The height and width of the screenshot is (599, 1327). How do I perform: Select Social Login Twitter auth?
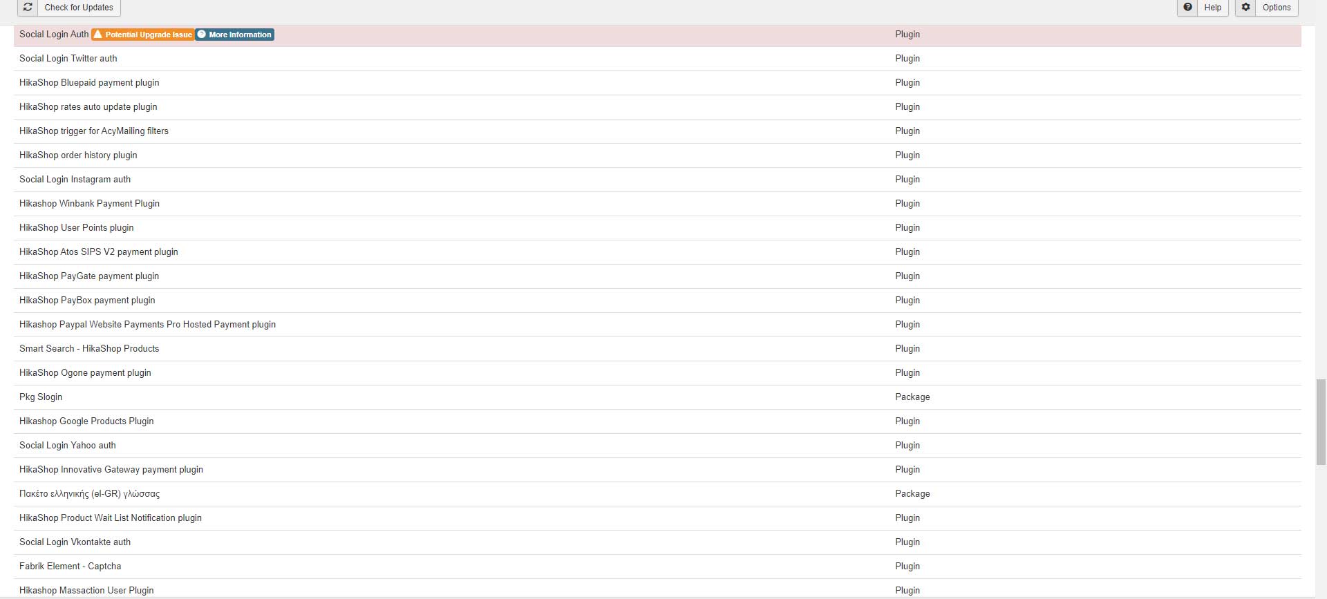(x=68, y=58)
